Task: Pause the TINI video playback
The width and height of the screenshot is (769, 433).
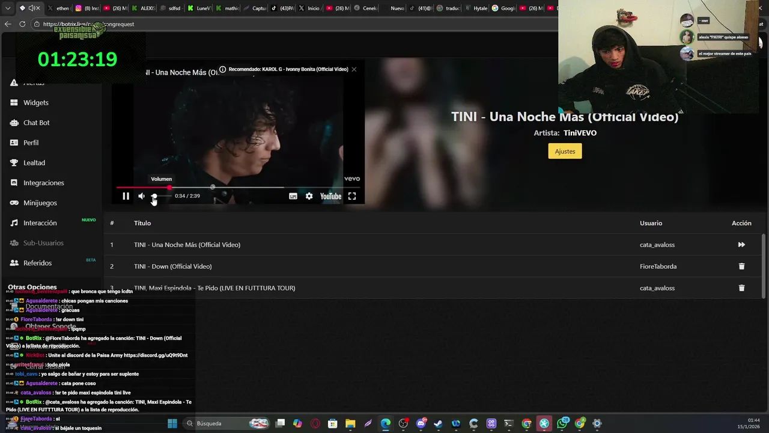Action: 126,196
